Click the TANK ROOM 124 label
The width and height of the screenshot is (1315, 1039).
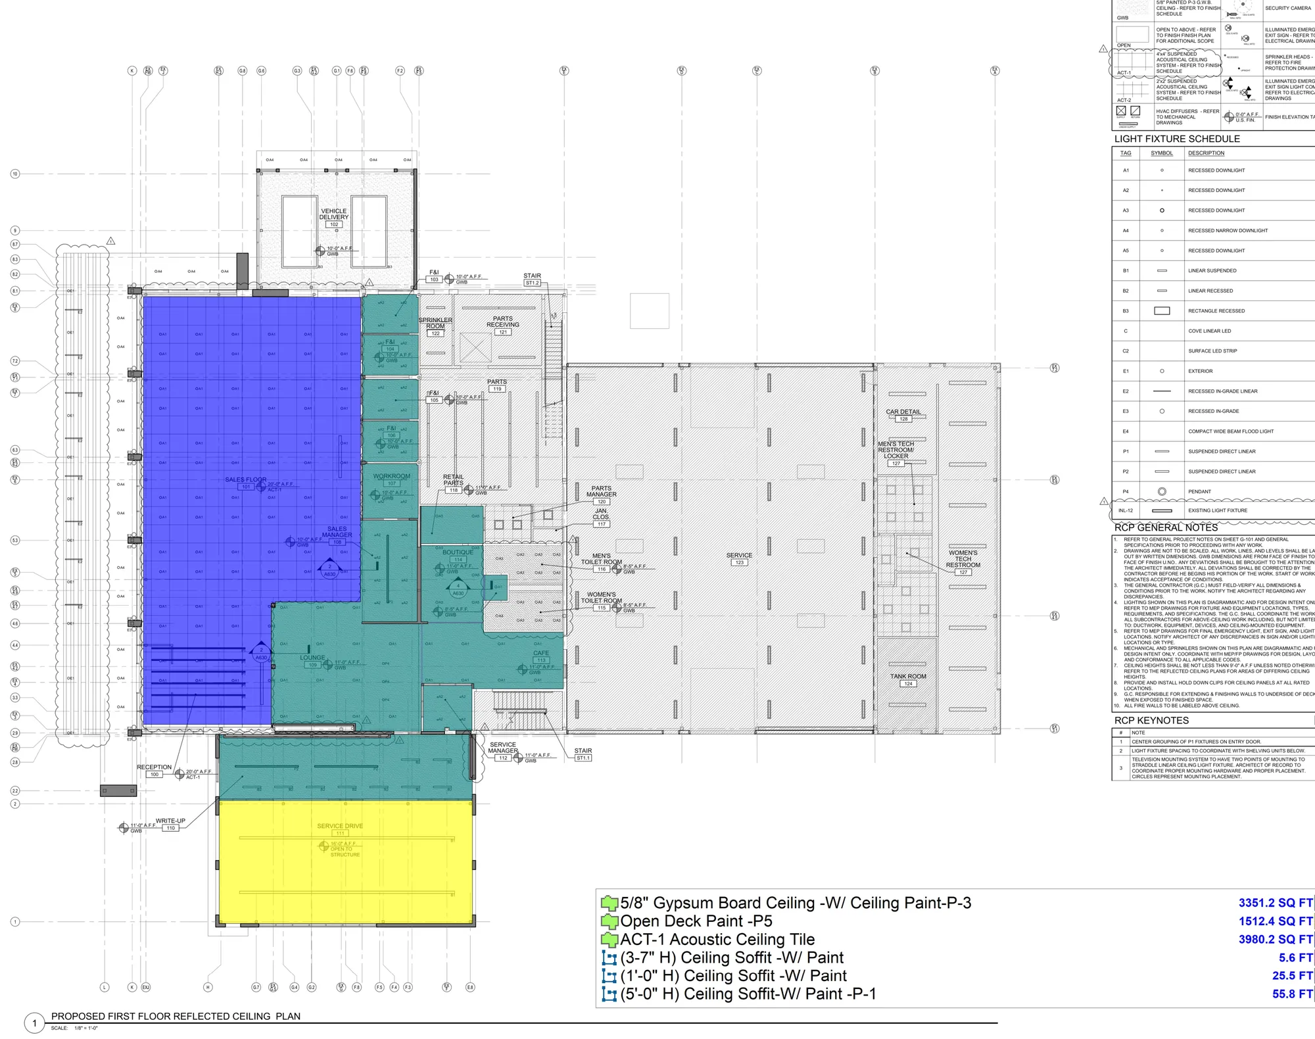tap(908, 679)
